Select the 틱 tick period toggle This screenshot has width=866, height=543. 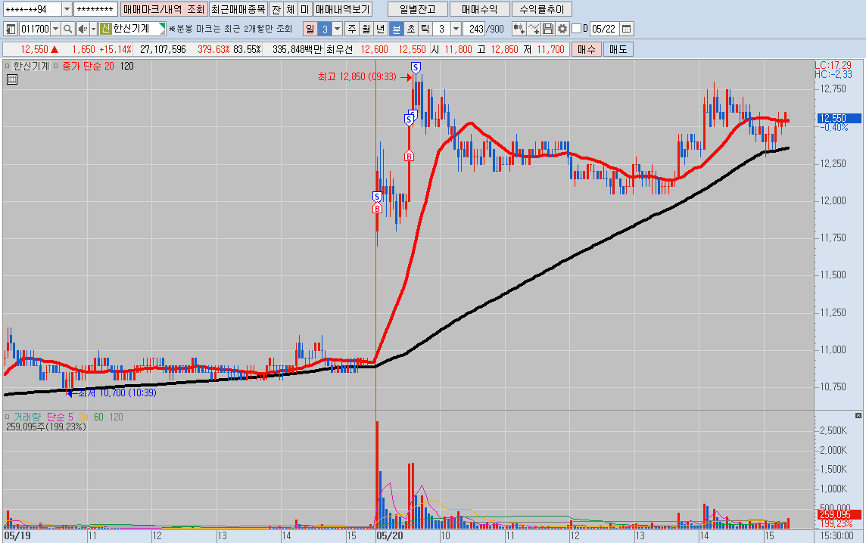(425, 29)
